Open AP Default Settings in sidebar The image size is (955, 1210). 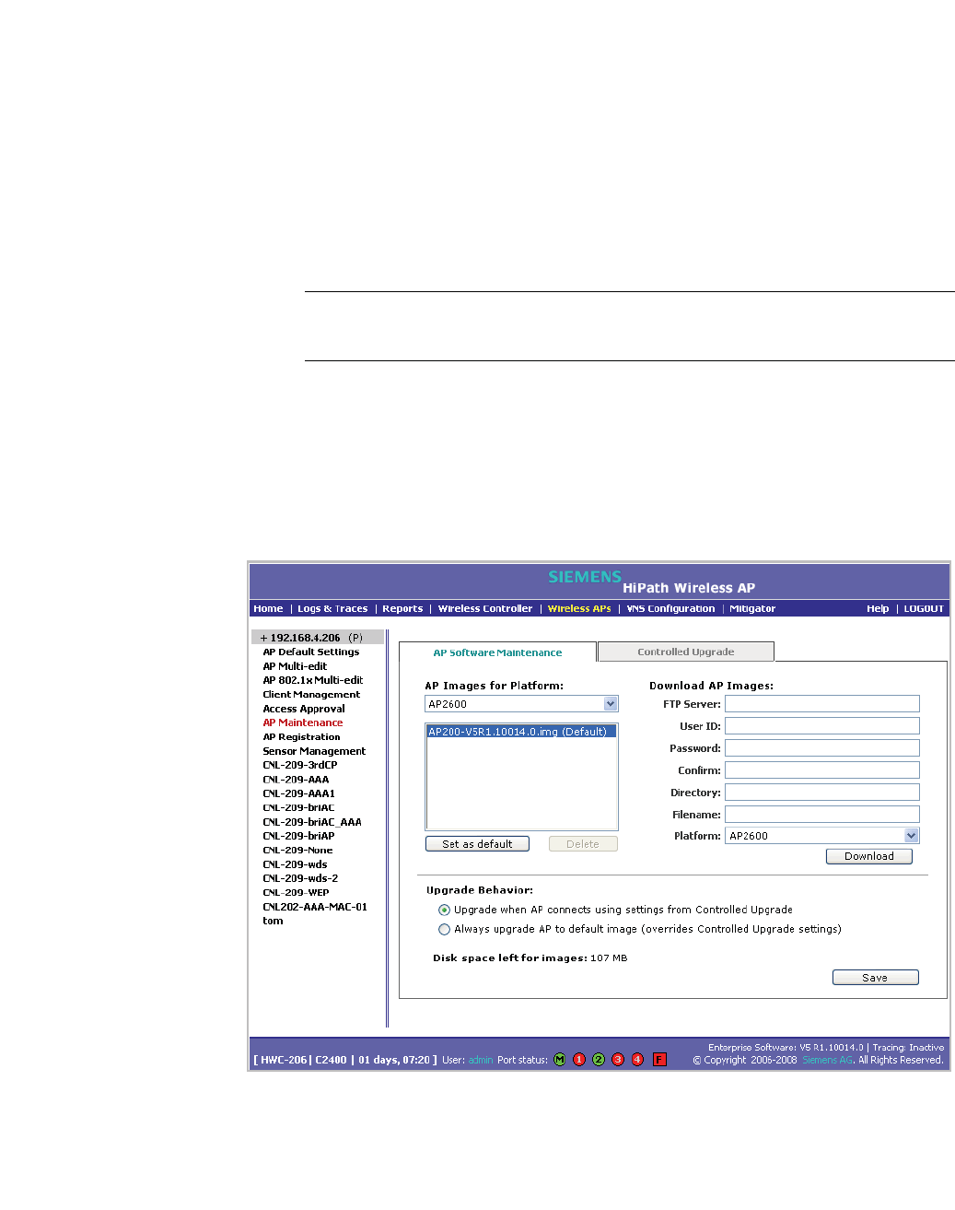click(x=311, y=652)
